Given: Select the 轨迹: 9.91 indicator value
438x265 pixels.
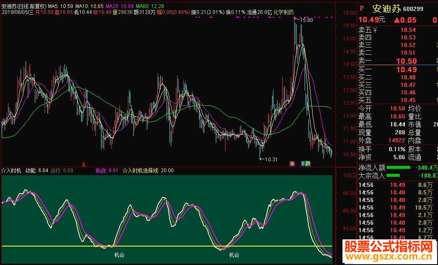Looking at the screenshot, I should pyautogui.click(x=107, y=171).
